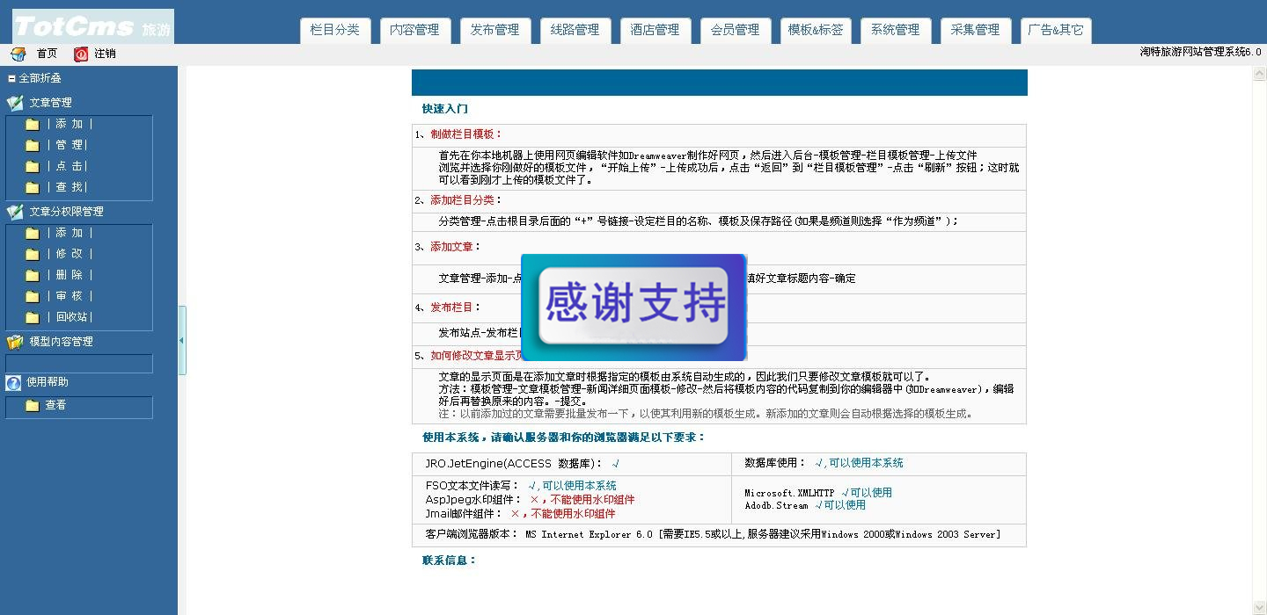1267x615 pixels.
Task: Click the JRO.JetEngine(ACCESS 数据库) row text
Action: click(x=523, y=464)
